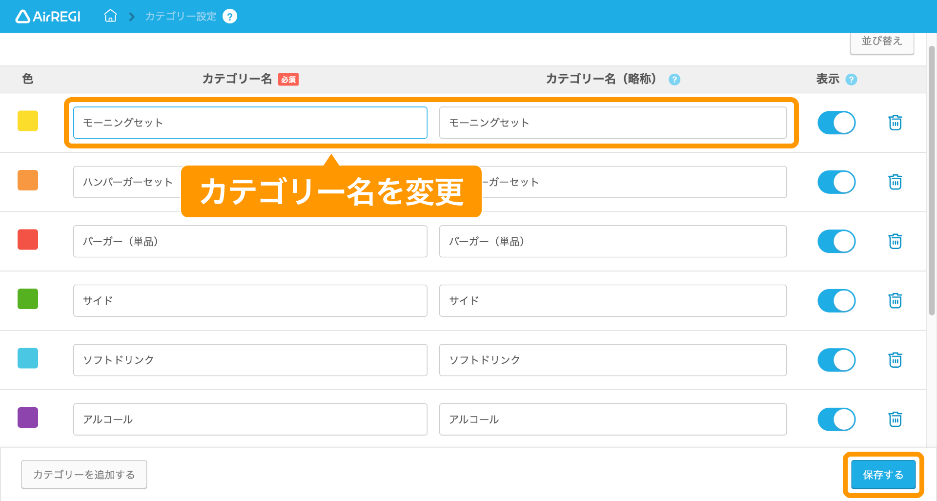This screenshot has height=501, width=937.
Task: Edit the サイド category name field
Action: pos(250,301)
